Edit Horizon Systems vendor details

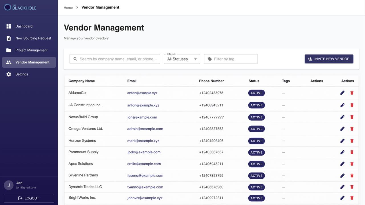342,141
